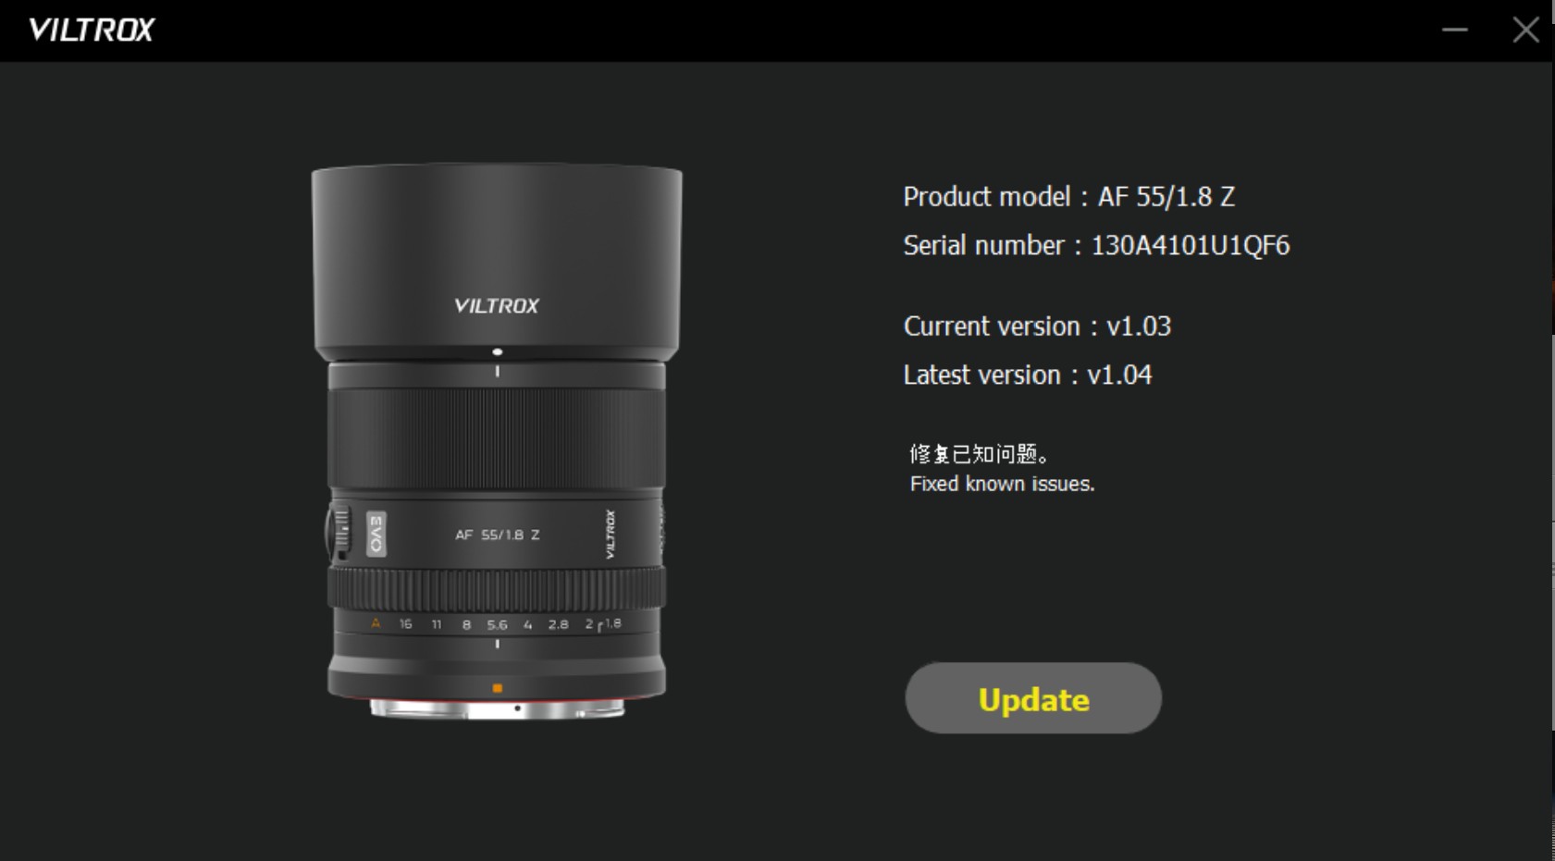Click the AF 55/1.8 Z lens barrel label
Screen dimensions: 1555x861
click(497, 535)
